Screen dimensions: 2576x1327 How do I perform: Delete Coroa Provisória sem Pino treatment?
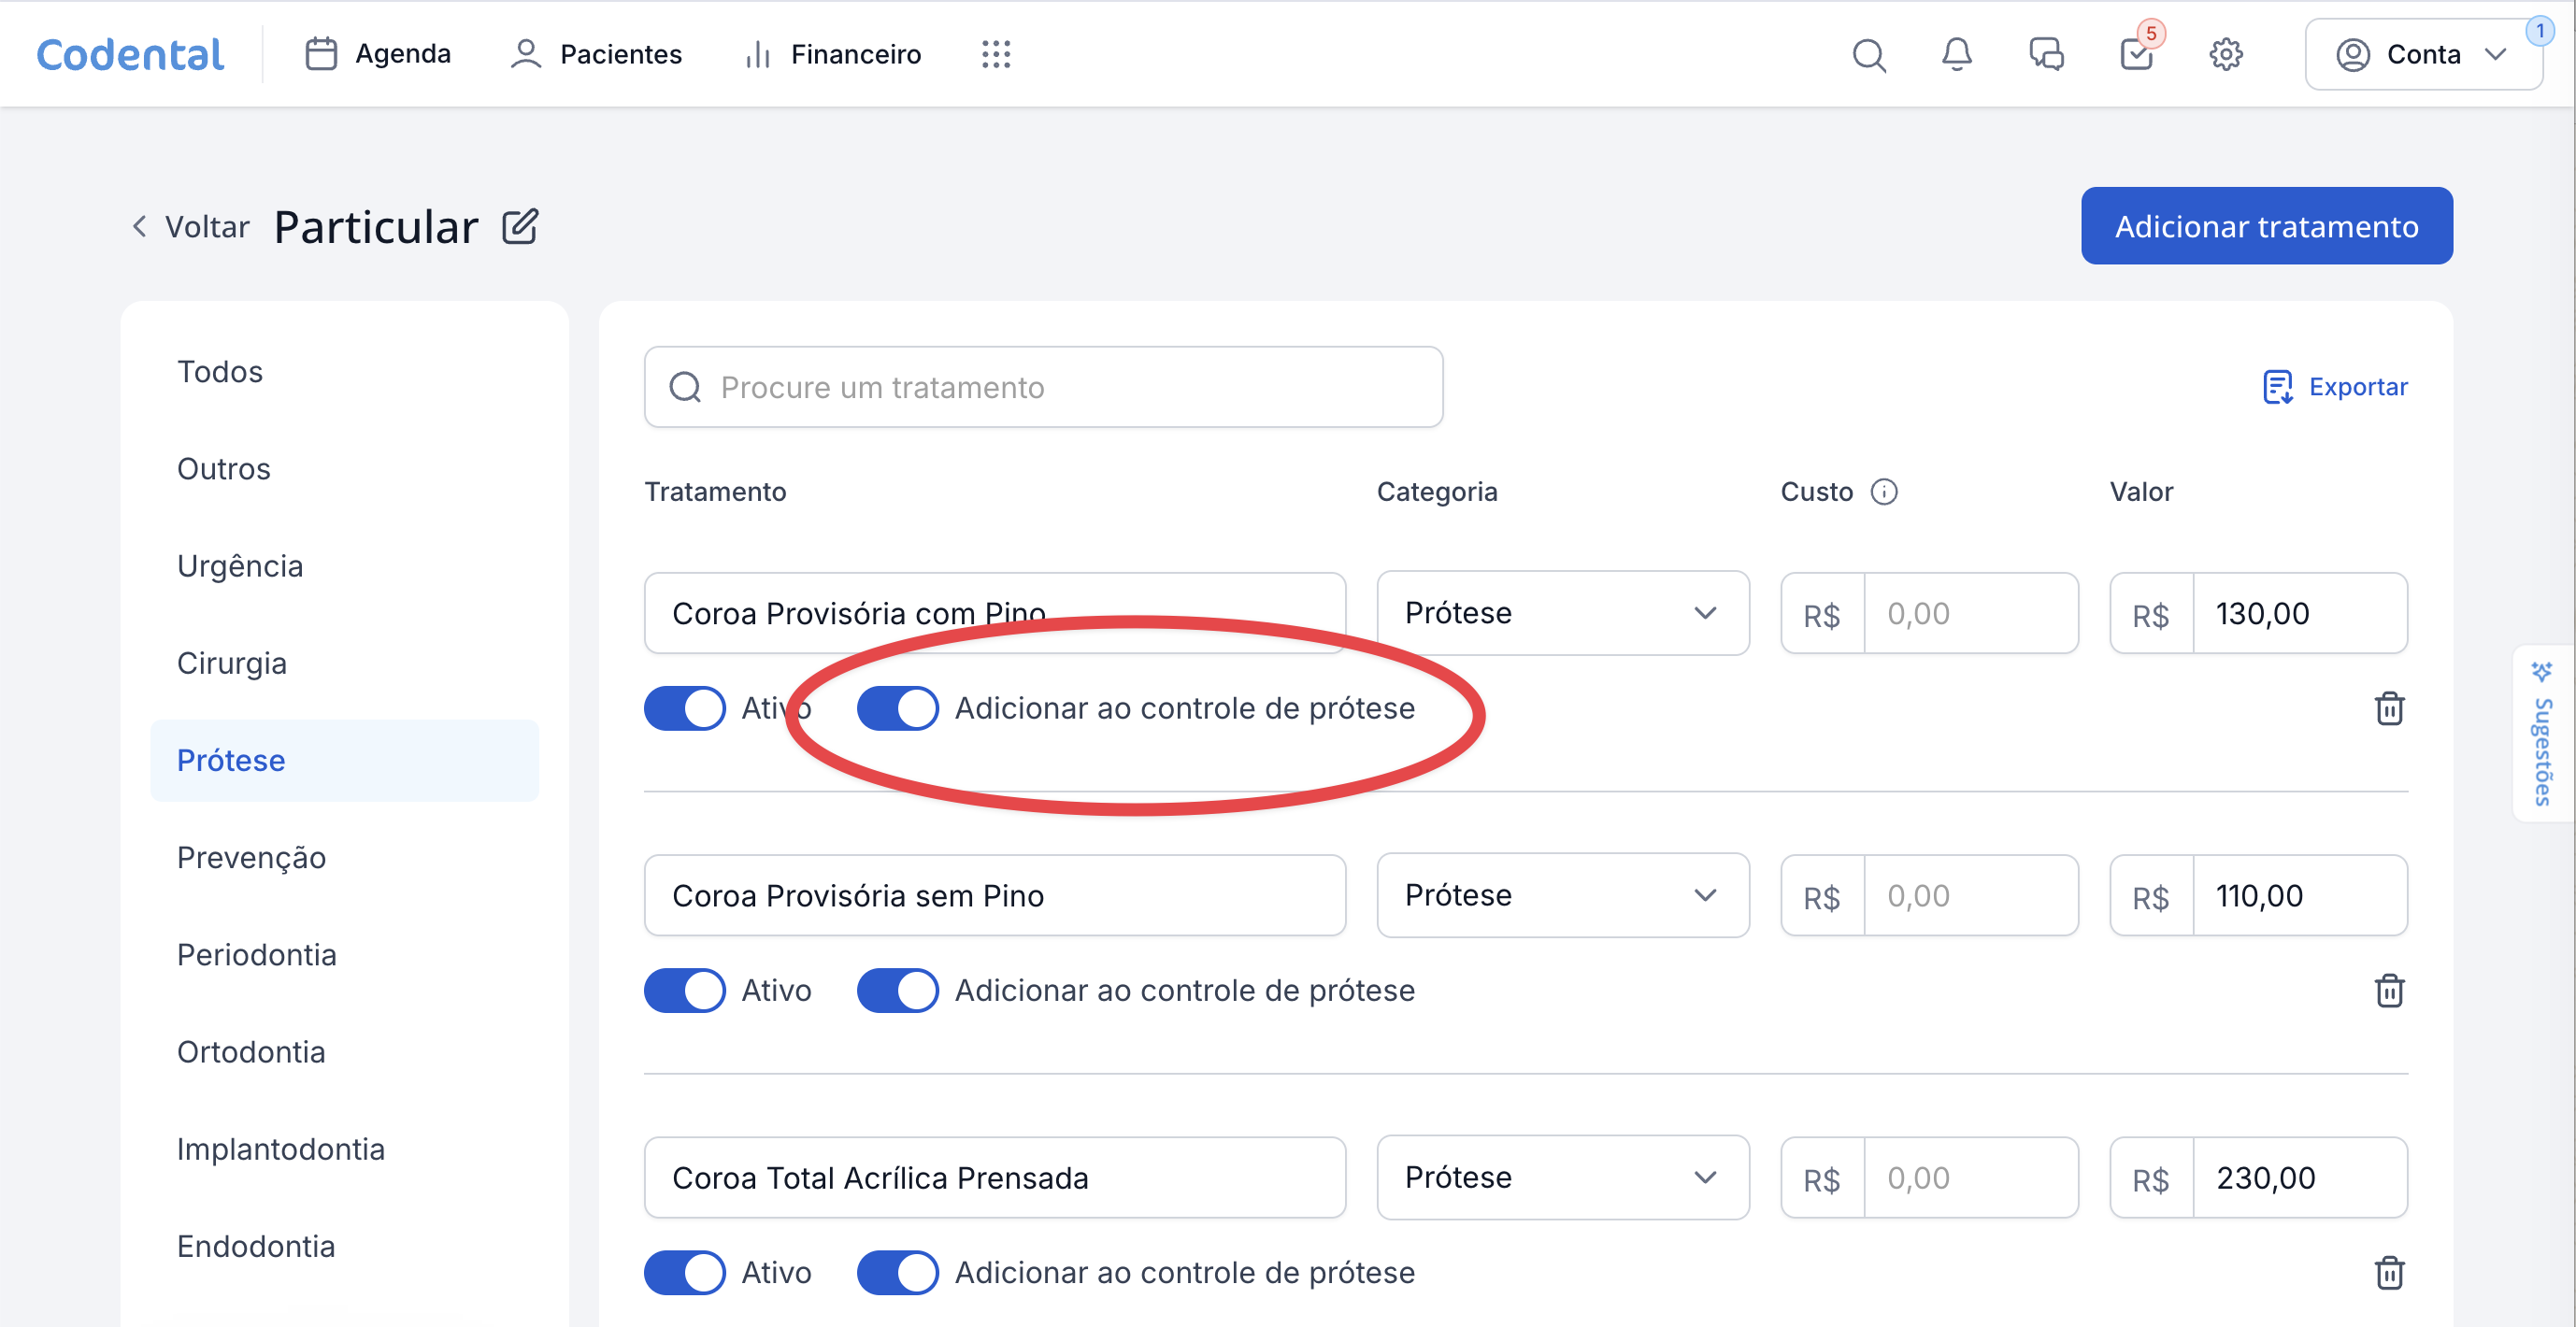pyautogui.click(x=2389, y=991)
